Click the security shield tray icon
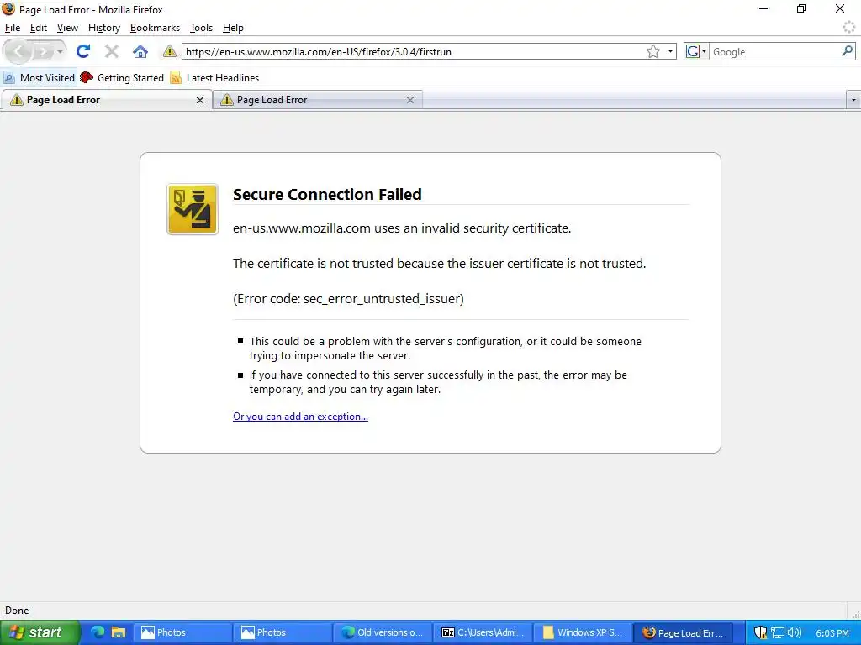The height and width of the screenshot is (645, 861). (760, 632)
